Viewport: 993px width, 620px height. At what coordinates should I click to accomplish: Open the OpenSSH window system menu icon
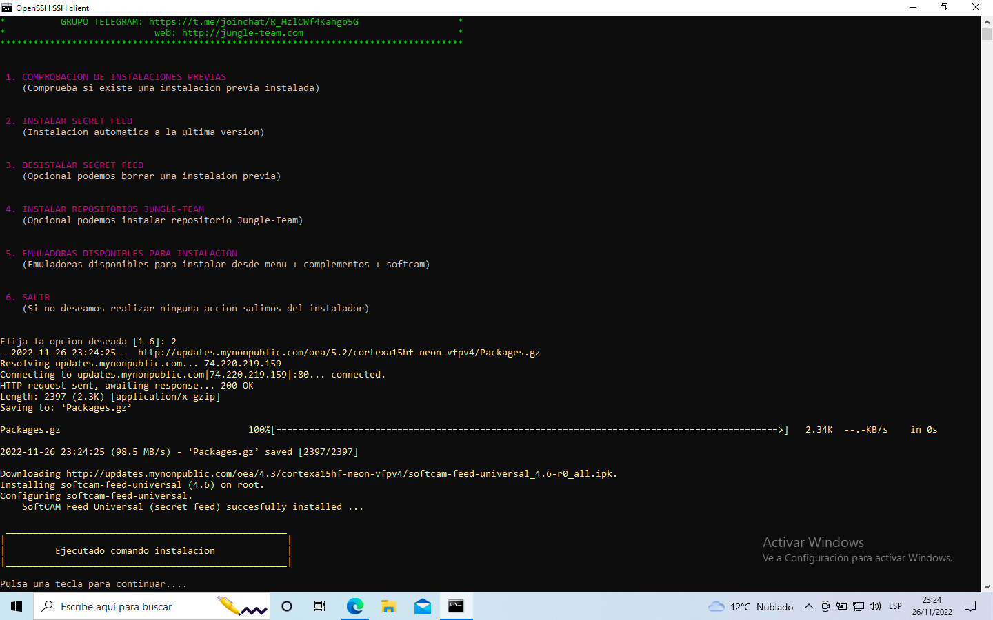7,8
